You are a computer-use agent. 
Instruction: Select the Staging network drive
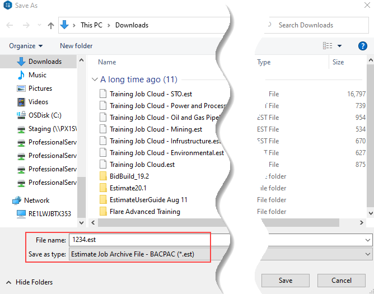click(53, 129)
